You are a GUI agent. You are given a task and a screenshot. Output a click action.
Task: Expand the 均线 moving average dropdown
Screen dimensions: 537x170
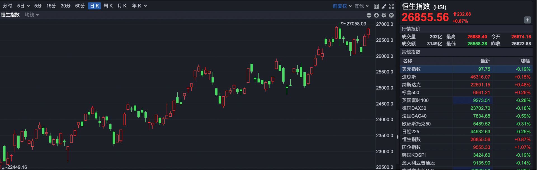32,15
